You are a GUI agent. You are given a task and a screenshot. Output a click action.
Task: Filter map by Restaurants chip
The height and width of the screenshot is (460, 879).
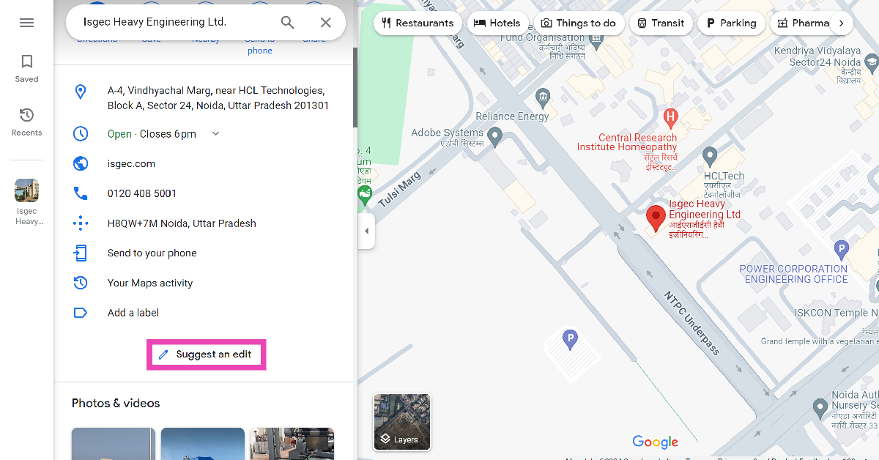tap(418, 23)
